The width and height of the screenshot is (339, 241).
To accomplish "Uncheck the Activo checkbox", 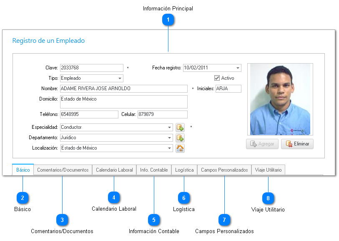I will 217,78.
